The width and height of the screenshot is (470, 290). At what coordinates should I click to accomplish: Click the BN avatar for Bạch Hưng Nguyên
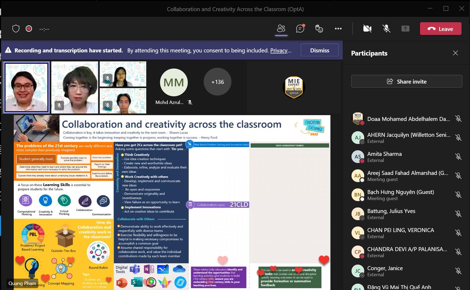pyautogui.click(x=358, y=195)
